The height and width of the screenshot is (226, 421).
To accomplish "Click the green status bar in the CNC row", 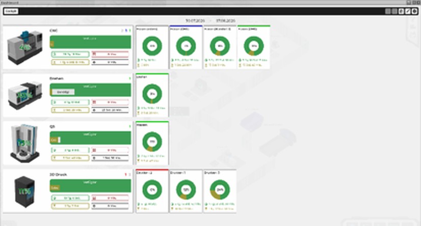I will (91, 42).
